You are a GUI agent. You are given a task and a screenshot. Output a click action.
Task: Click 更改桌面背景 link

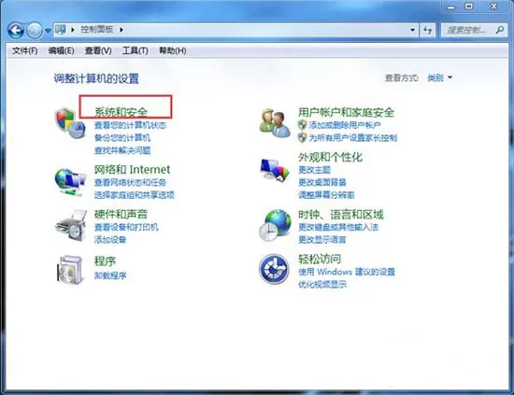[322, 182]
